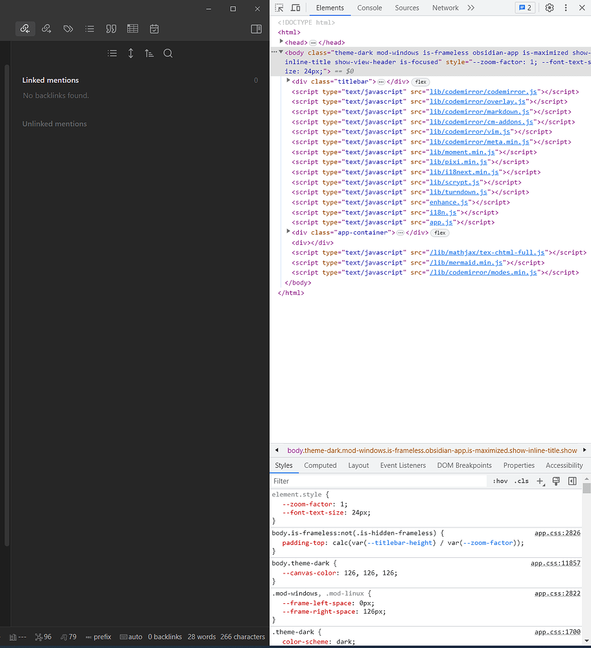Open the outline list pane icon

(89, 29)
